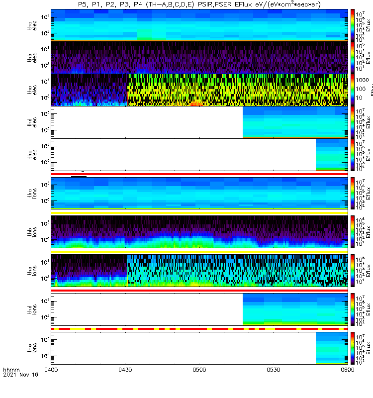The width and height of the screenshot is (373, 398).
Task: Click the thc elec color bar showing 1000
Action: point(353,90)
